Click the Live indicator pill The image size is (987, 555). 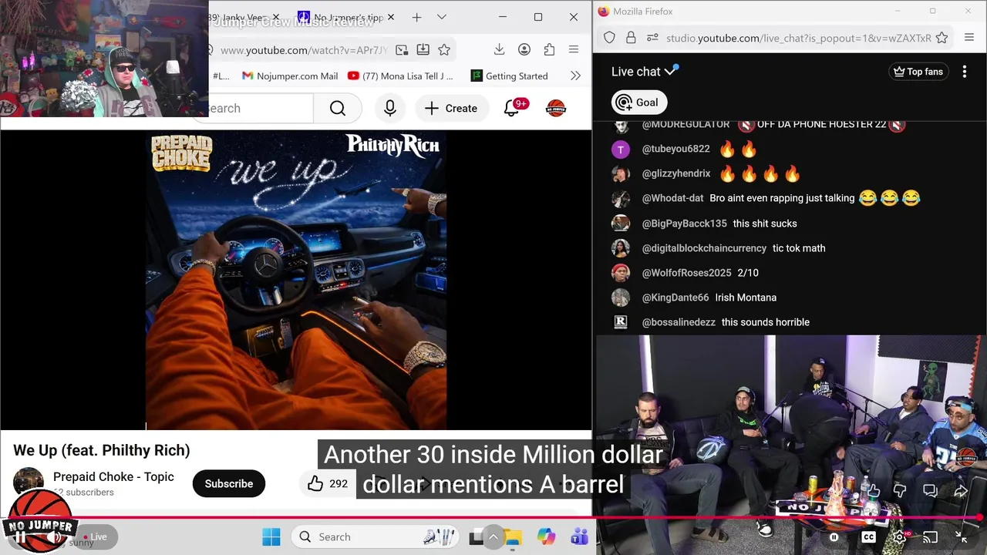pos(98,537)
